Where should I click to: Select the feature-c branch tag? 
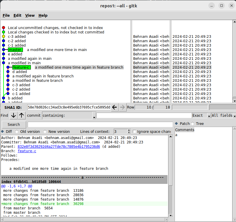click(x=21, y=67)
